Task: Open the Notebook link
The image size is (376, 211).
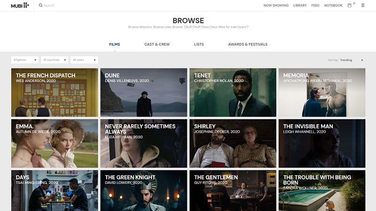Action: tap(333, 5)
